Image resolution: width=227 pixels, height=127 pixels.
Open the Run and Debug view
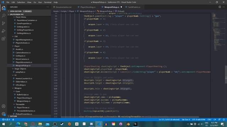coord(4,31)
